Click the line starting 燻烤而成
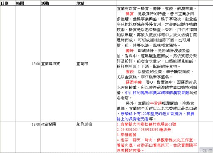This screenshot has height=153, width=213. (x=154, y=40)
